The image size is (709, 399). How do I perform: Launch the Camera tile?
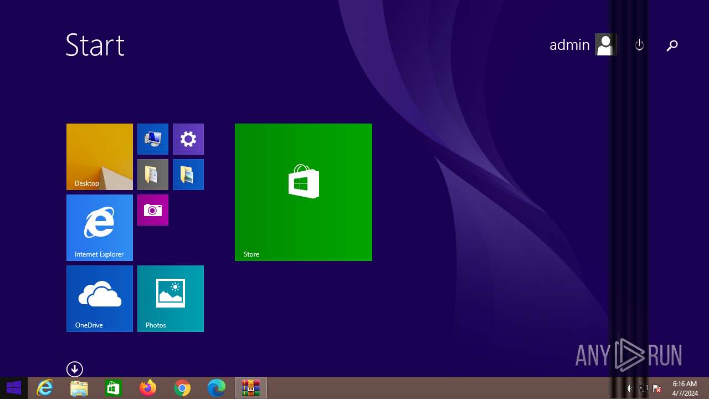153,210
